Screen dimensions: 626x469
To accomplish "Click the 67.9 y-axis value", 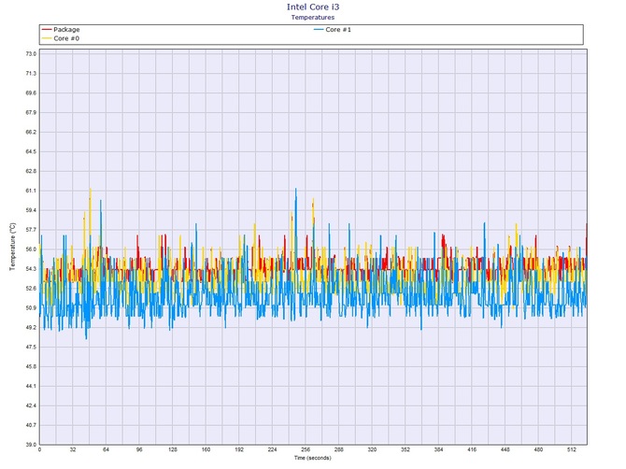I will (x=31, y=112).
